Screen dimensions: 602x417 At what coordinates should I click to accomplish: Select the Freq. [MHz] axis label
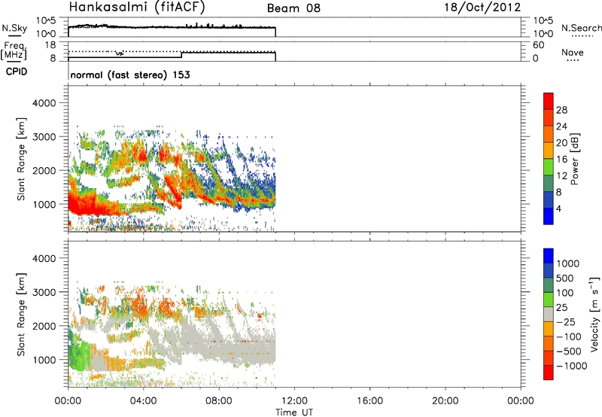(x=14, y=50)
